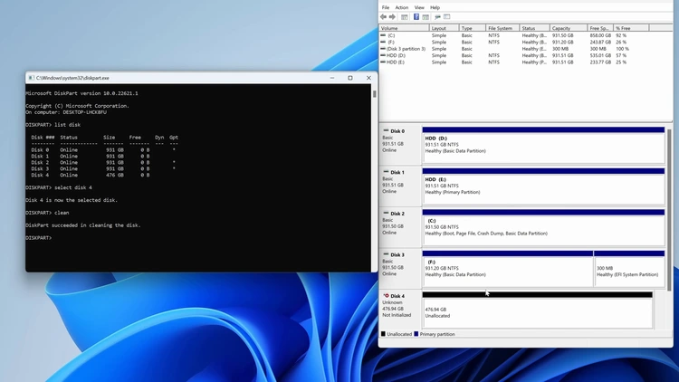Open the File menu in Disk Management
Viewport: 679px width, 382px height.
386,7
